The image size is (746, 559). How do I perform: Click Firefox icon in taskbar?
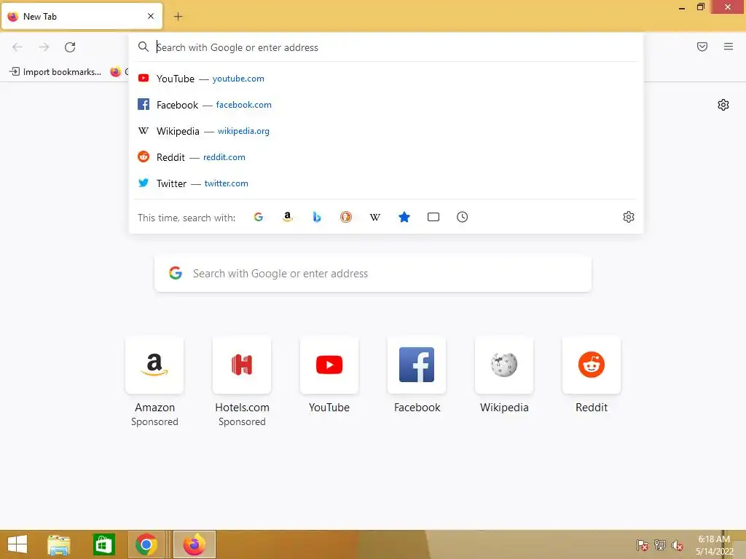tap(194, 544)
